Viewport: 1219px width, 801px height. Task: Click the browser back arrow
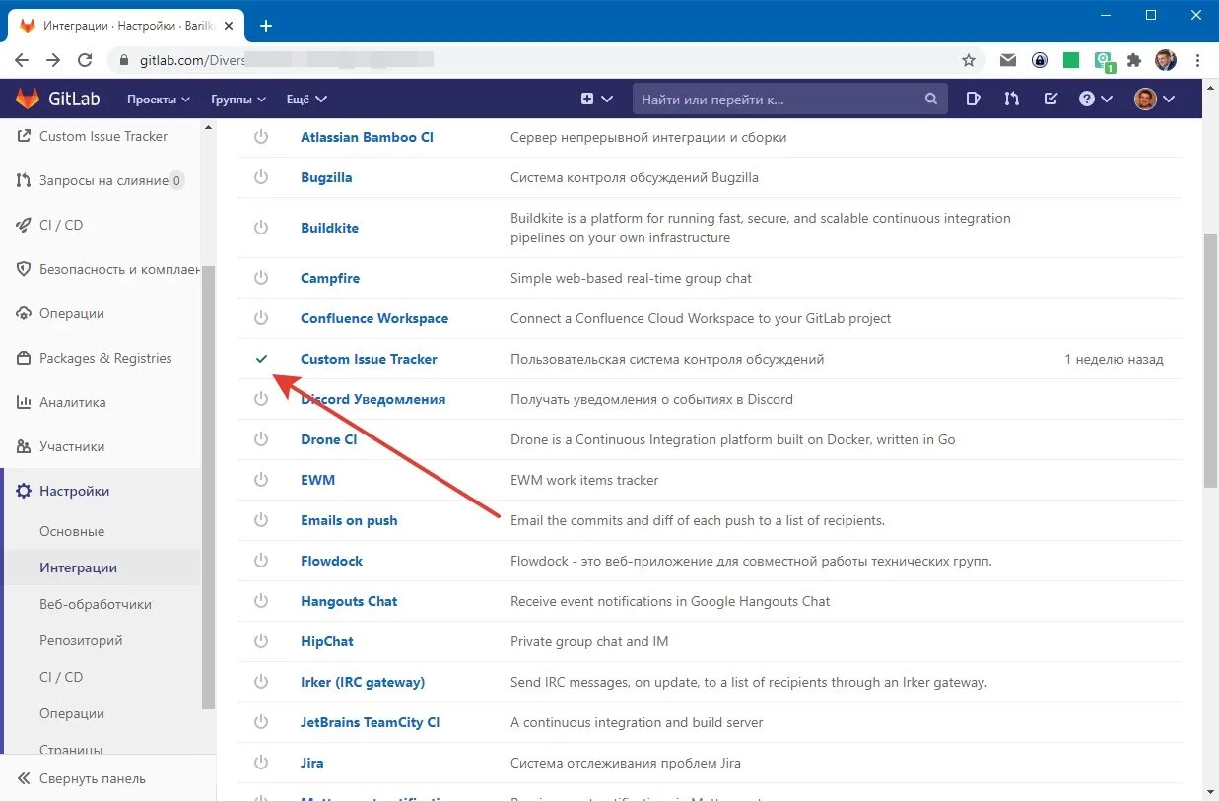[22, 60]
